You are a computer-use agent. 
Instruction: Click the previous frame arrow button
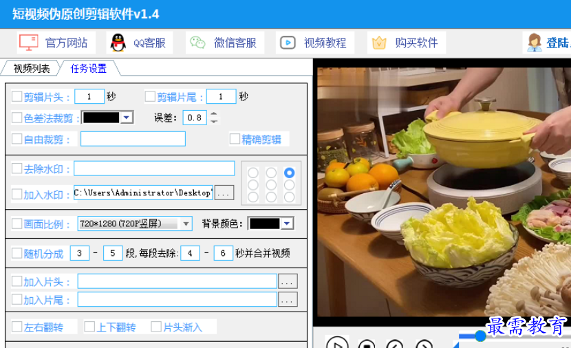tap(395, 344)
